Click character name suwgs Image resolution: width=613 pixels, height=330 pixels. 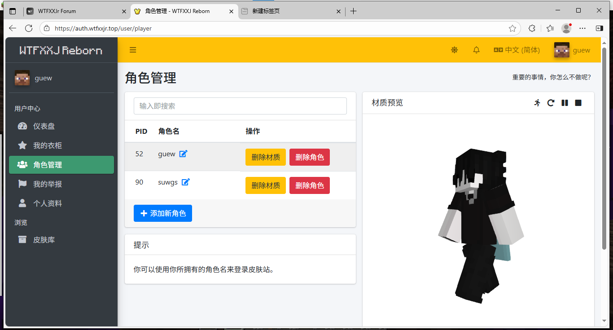click(x=168, y=182)
